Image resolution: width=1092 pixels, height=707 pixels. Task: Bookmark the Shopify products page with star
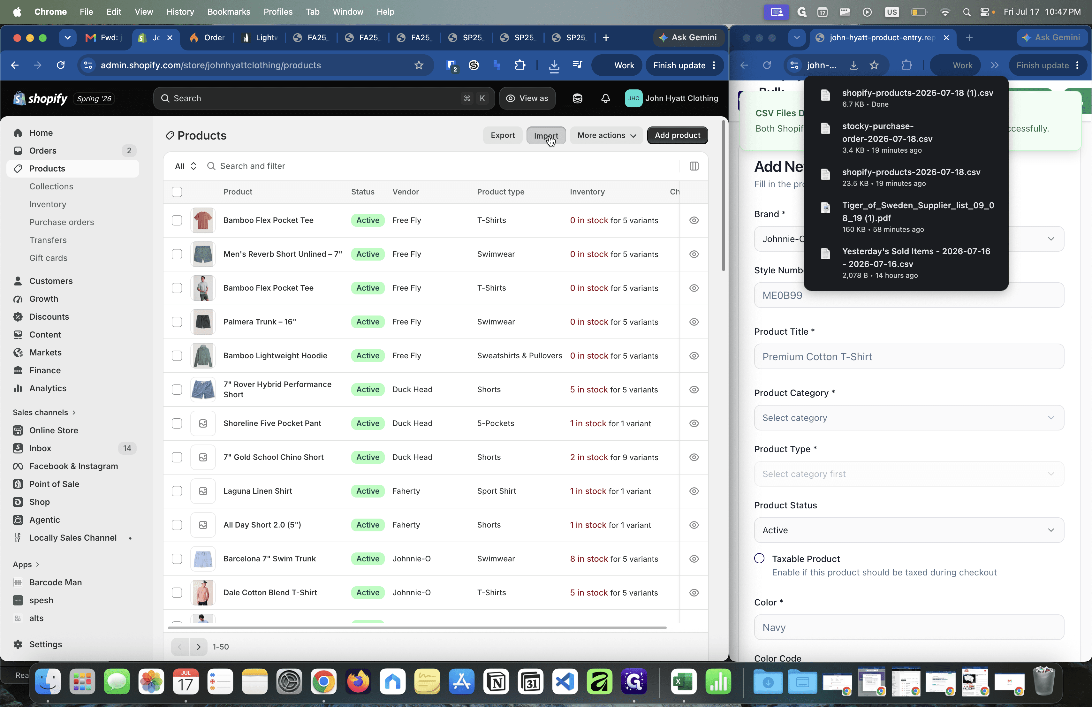pos(419,65)
